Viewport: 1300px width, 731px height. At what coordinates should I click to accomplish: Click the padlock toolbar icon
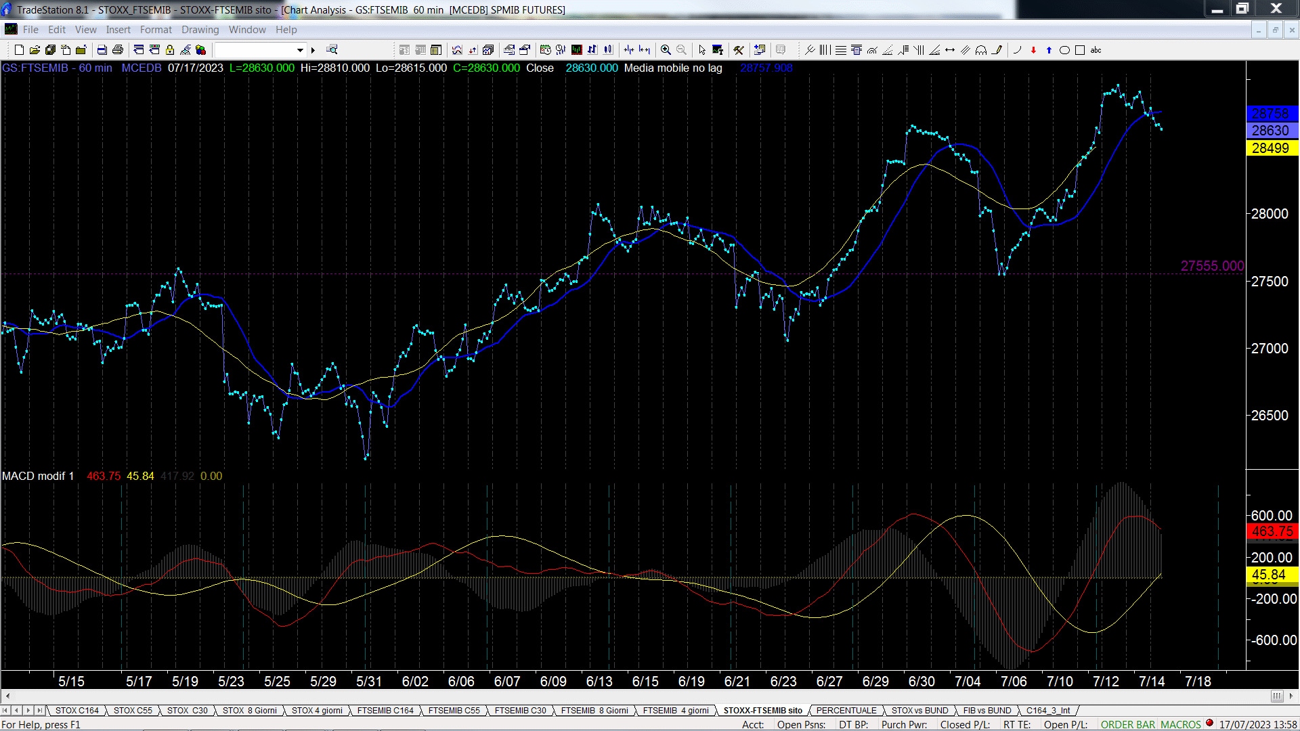170,50
